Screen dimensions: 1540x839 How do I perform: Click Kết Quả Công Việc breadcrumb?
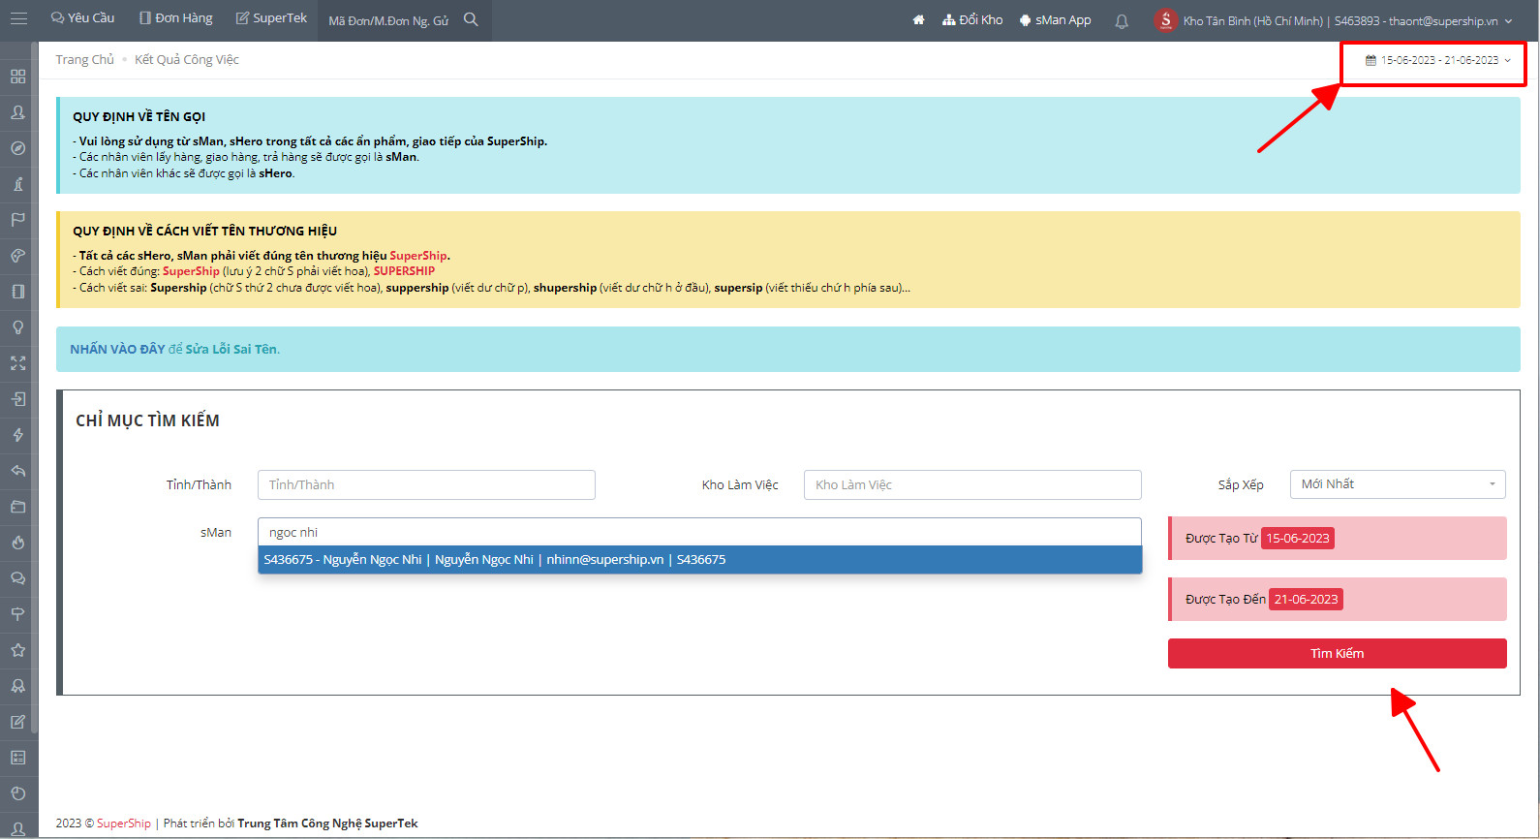tap(187, 60)
